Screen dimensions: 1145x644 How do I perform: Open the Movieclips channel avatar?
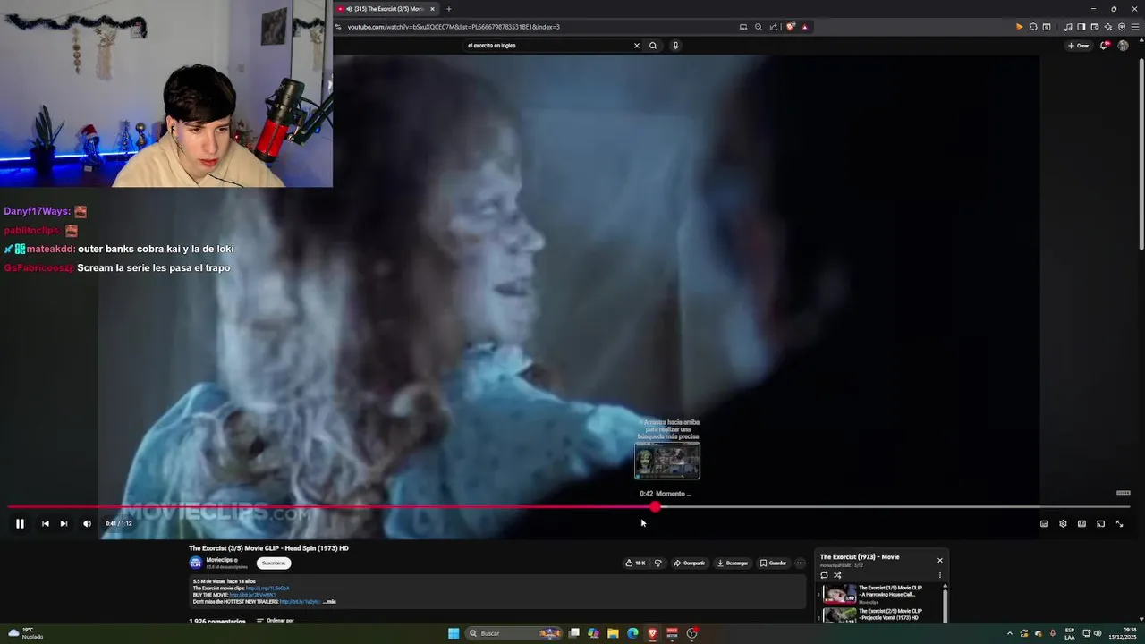point(196,563)
